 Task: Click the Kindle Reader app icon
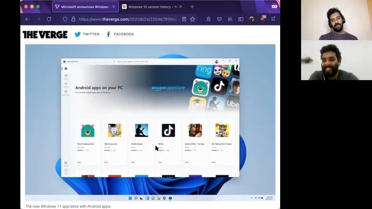[x=141, y=130]
